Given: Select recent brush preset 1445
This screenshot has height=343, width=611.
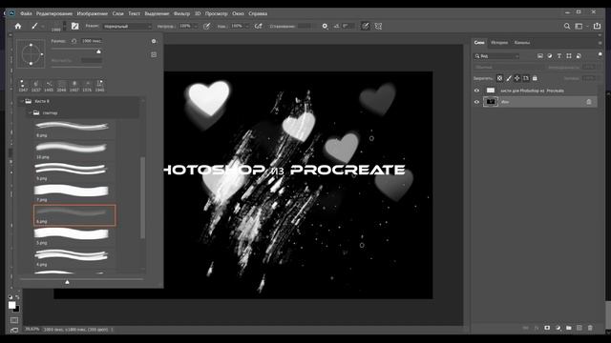Looking at the screenshot, I should (x=49, y=86).
